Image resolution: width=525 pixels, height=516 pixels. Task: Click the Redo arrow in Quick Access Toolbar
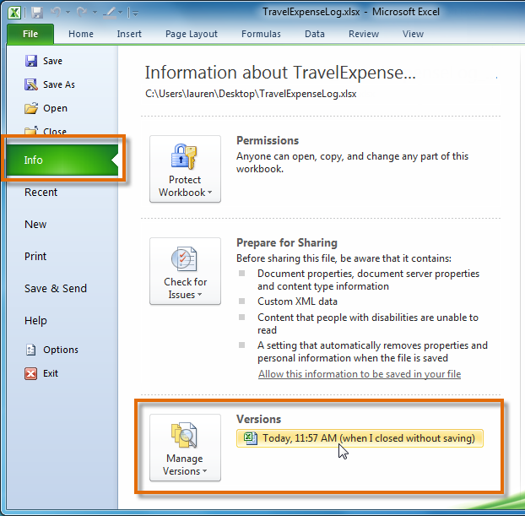(82, 13)
